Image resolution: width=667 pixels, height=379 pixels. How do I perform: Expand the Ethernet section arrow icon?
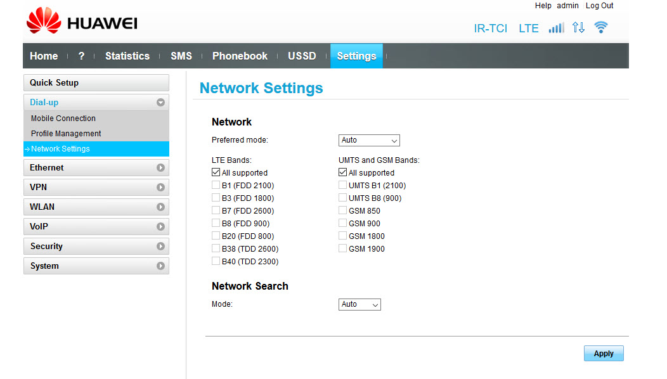(160, 168)
